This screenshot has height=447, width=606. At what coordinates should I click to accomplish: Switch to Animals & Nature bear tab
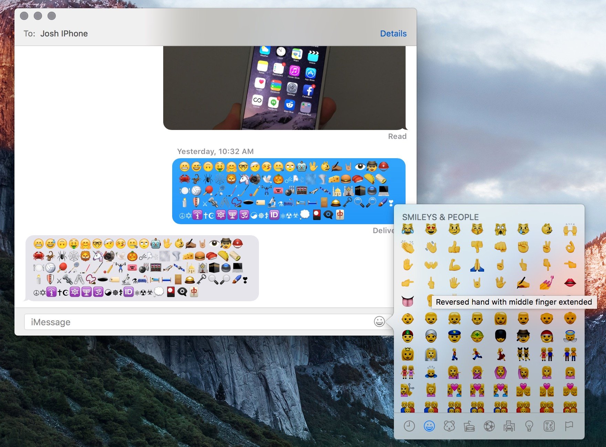449,426
